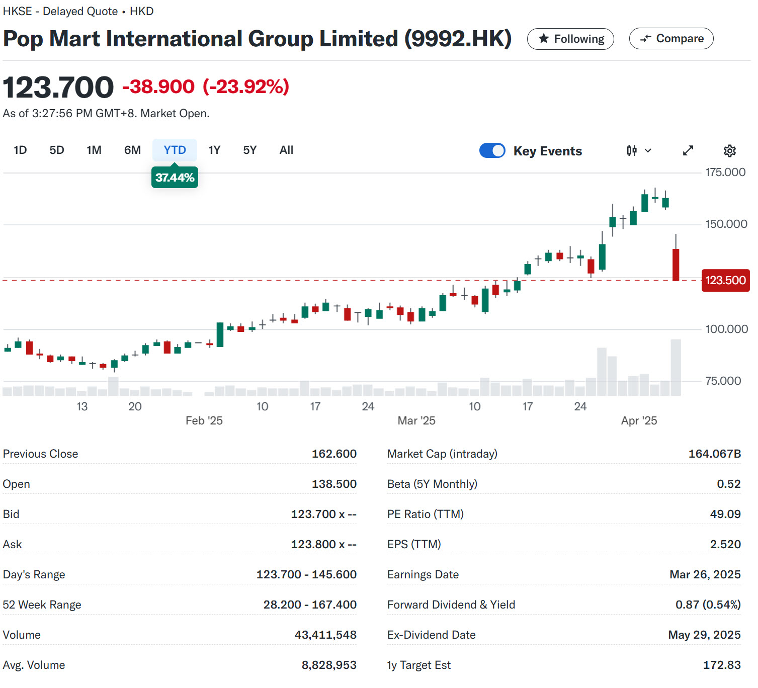The image size is (758, 688).
Task: Click the Pop Mart company title
Action: point(257,39)
